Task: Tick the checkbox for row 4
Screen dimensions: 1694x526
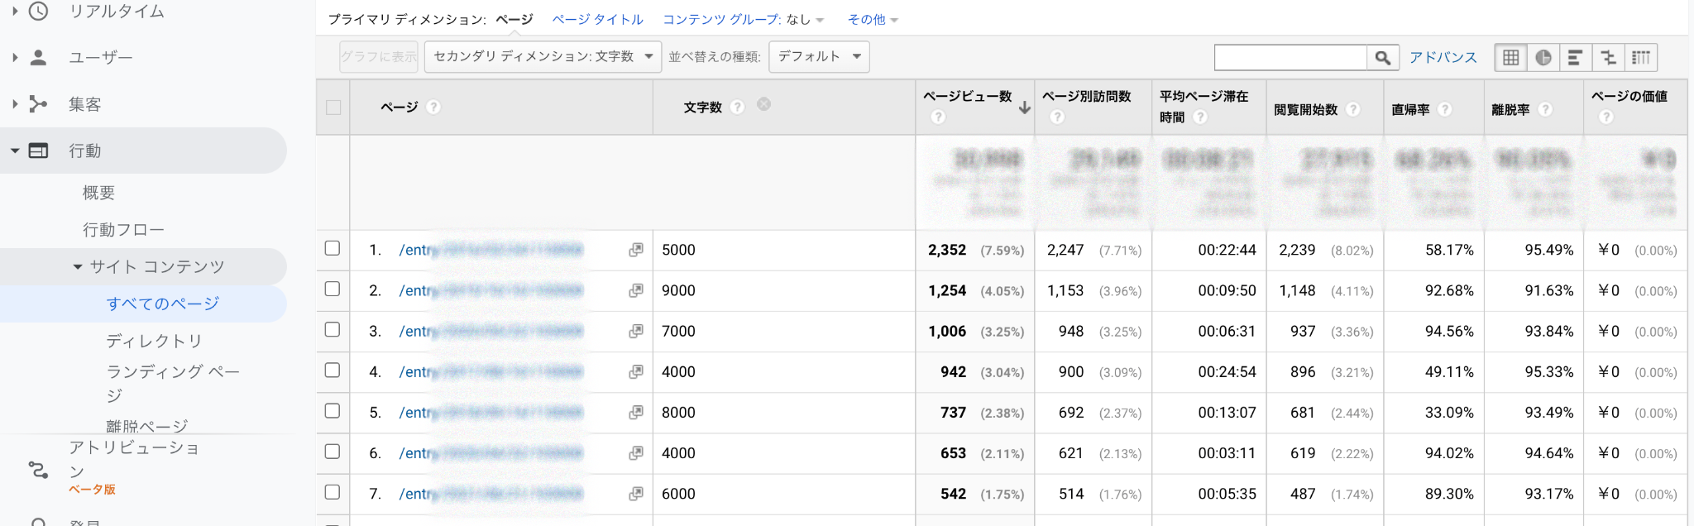Action: [x=333, y=371]
